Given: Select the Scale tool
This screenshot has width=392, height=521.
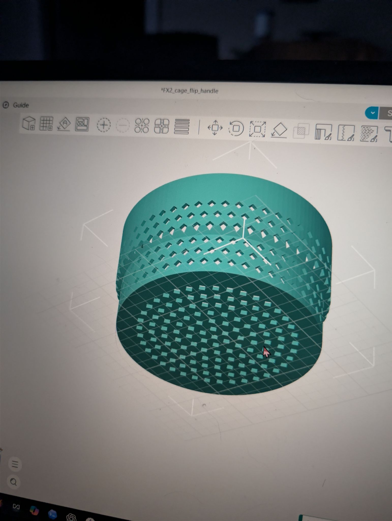Looking at the screenshot, I should [258, 129].
